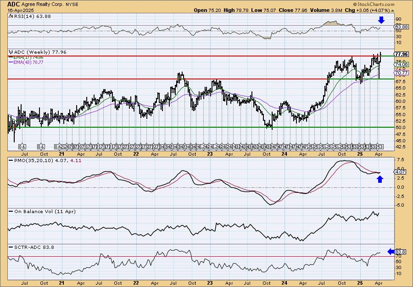Click the 0.0 level on the PMO axis
The height and width of the screenshot is (287, 413).
pyautogui.click(x=401, y=187)
